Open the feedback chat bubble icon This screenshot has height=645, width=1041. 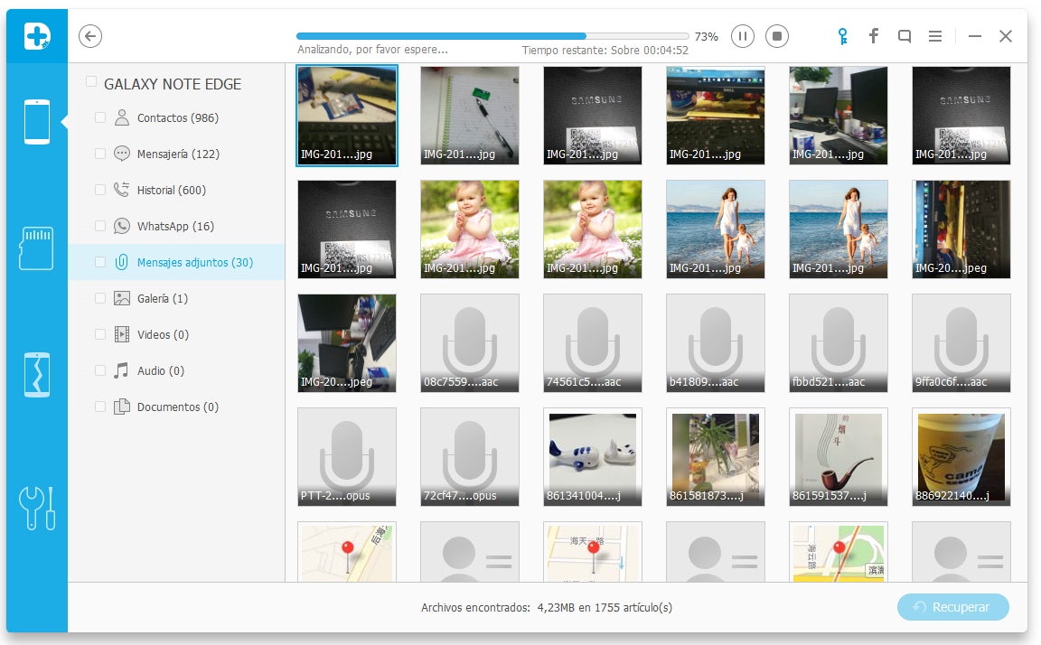pyautogui.click(x=905, y=36)
